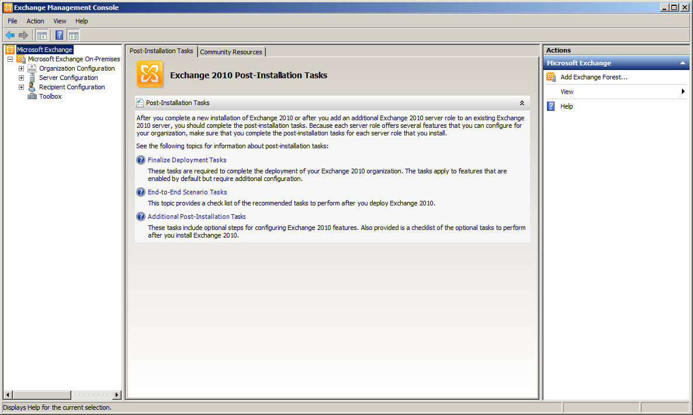Select Recipient Configuration in the tree
Screen dimensions: 693x415
click(x=72, y=87)
